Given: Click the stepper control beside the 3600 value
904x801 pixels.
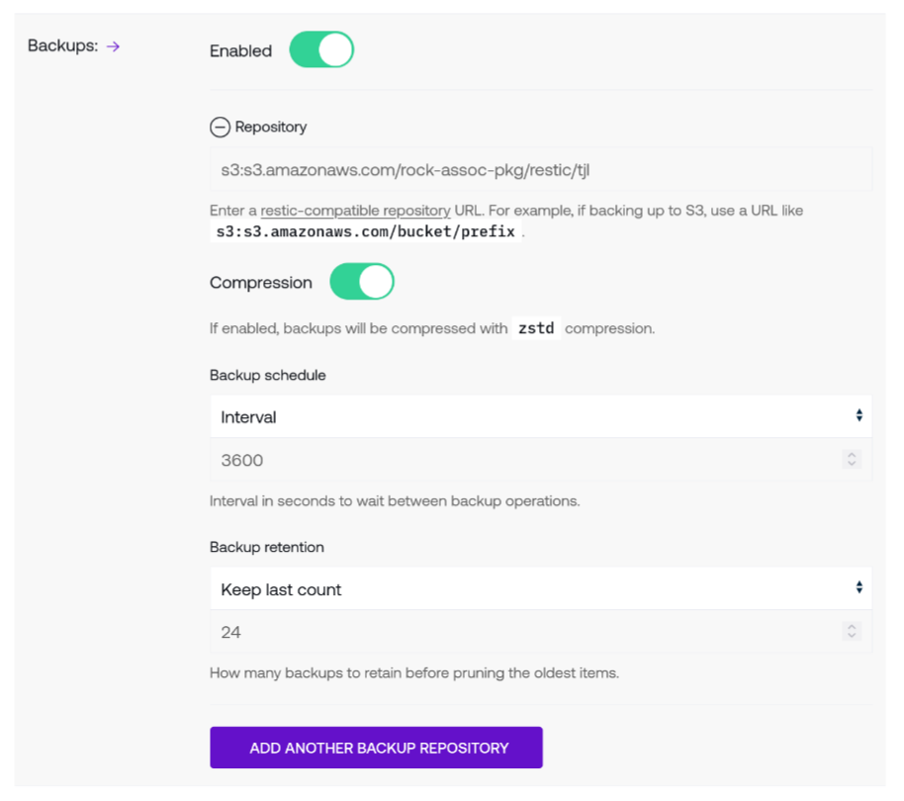Looking at the screenshot, I should pos(852,459).
